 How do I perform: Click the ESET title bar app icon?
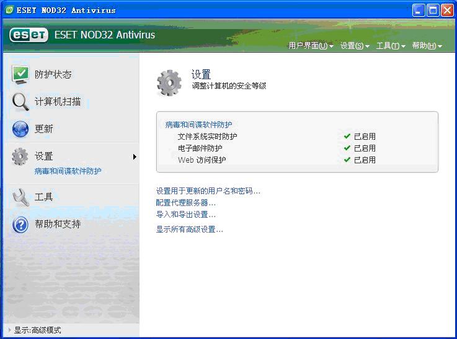coord(9,10)
